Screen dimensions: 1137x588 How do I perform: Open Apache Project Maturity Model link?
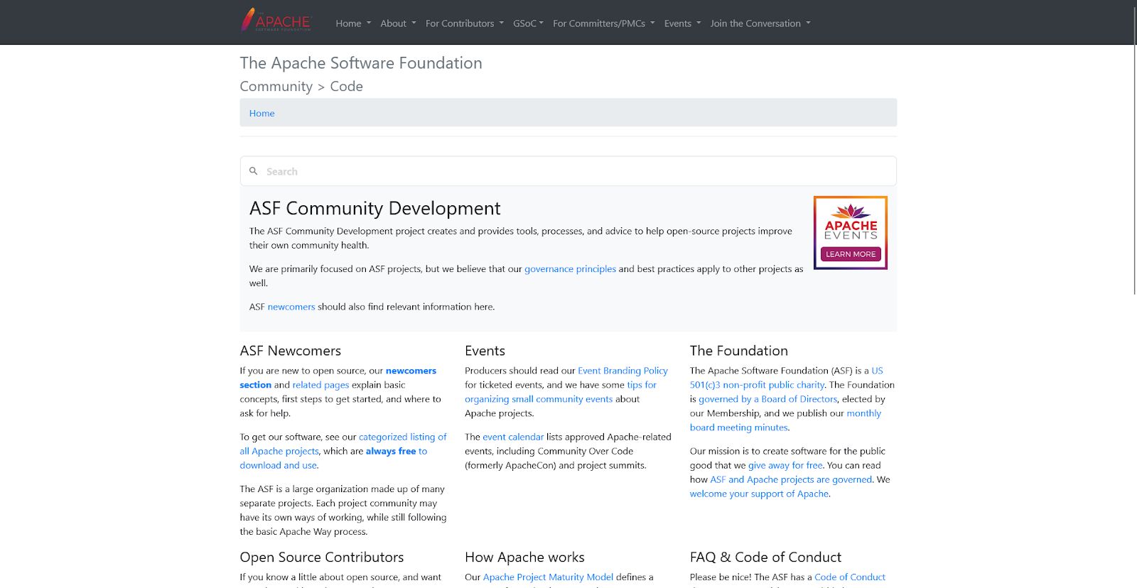(x=548, y=577)
